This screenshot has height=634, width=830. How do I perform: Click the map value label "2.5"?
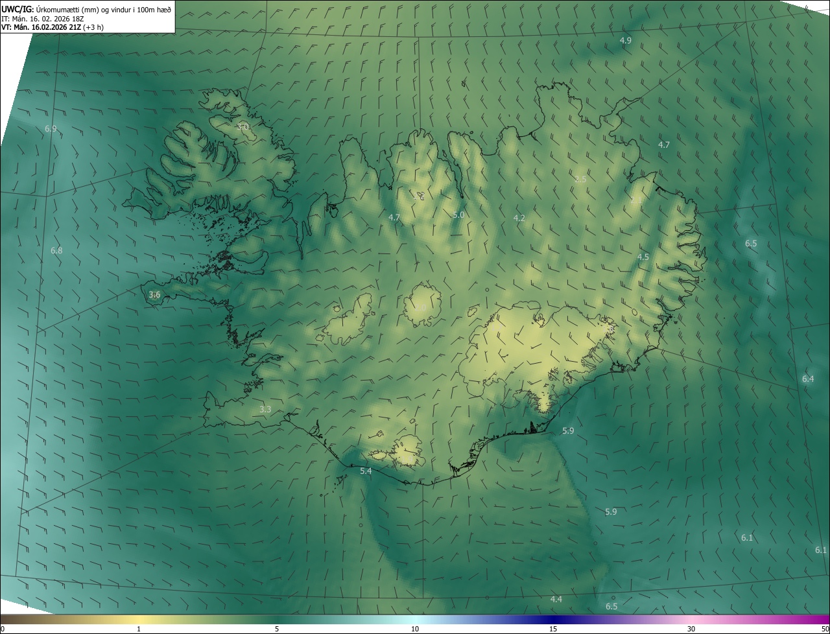(580, 179)
